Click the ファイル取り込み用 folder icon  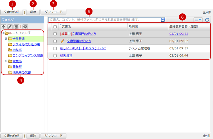point(10,44)
